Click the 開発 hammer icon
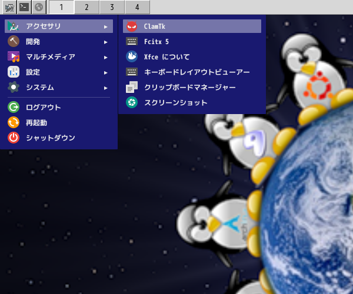 pyautogui.click(x=14, y=41)
